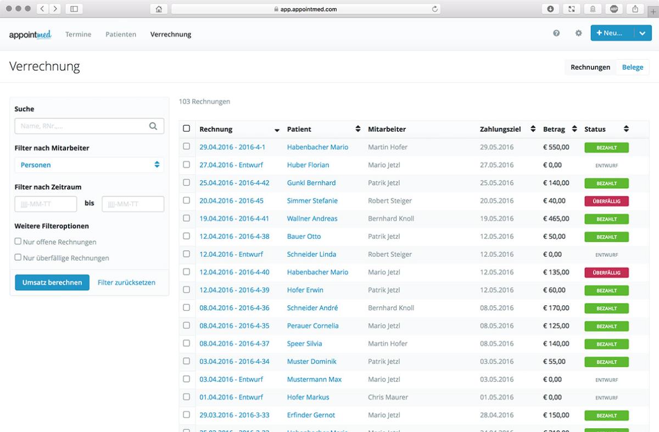Open invoice 12.04.2016 - 2016-4-40
The image size is (659, 432).
tap(234, 272)
